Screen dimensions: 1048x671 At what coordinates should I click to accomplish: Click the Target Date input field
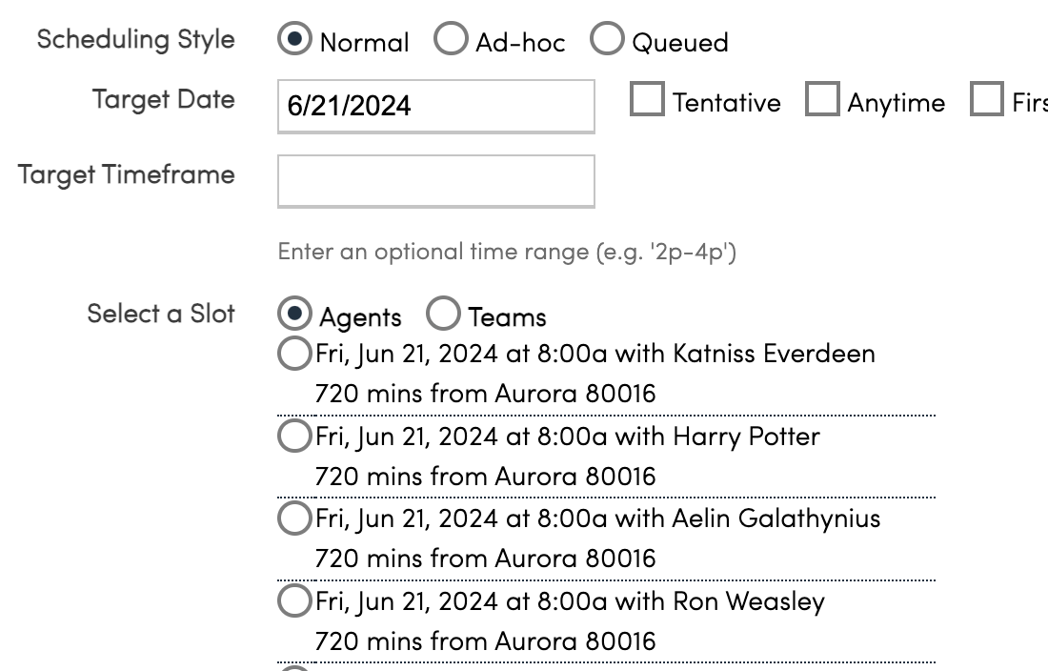coord(435,106)
